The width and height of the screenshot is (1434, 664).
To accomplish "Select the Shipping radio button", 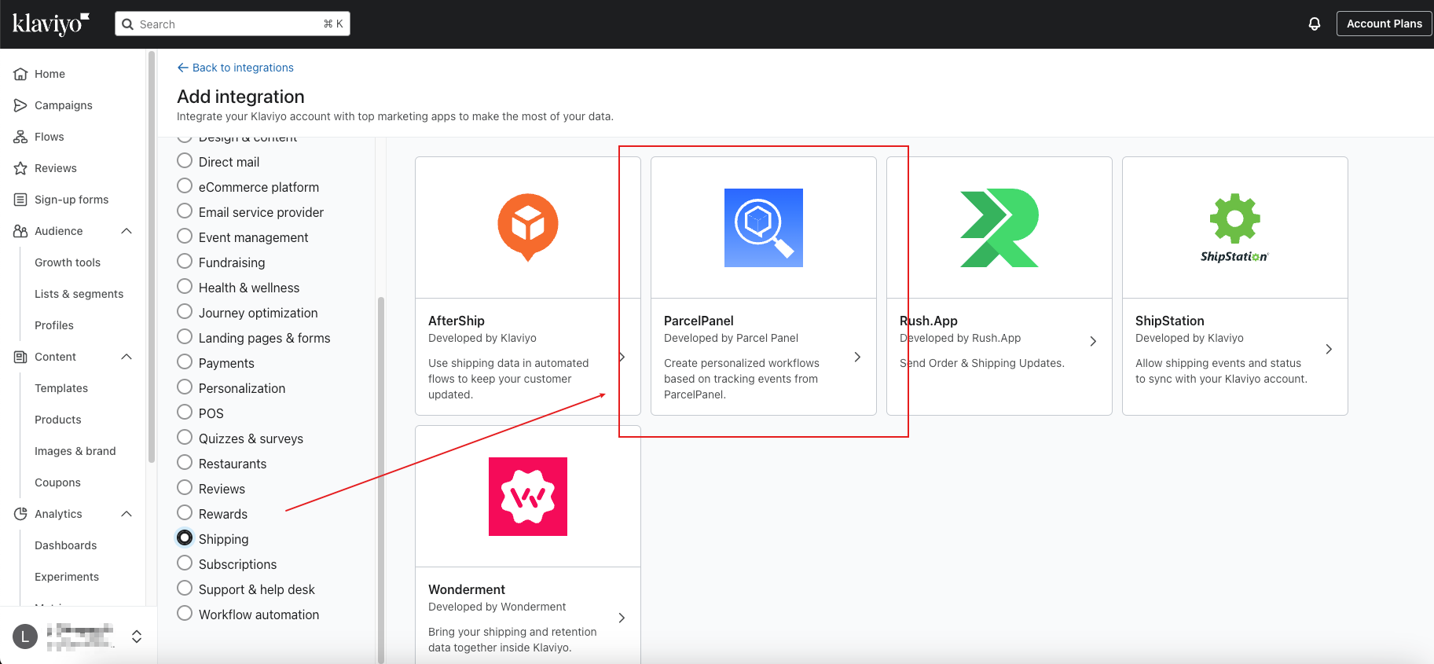I will (x=185, y=538).
